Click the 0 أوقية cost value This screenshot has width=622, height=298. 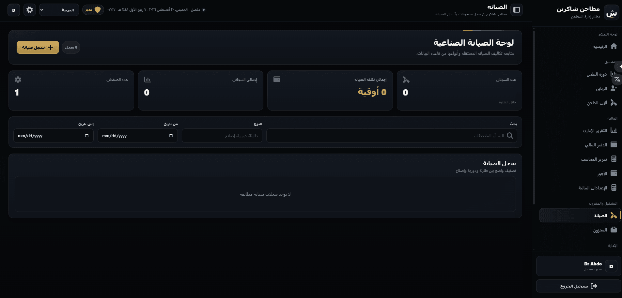tap(372, 92)
